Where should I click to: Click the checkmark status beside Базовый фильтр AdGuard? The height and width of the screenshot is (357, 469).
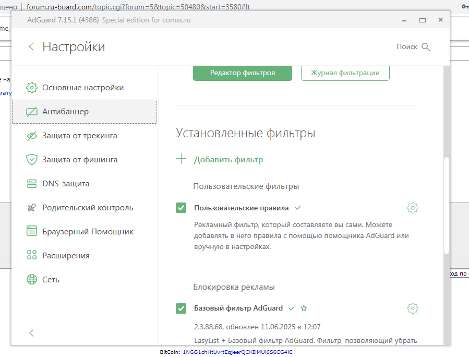pyautogui.click(x=291, y=308)
